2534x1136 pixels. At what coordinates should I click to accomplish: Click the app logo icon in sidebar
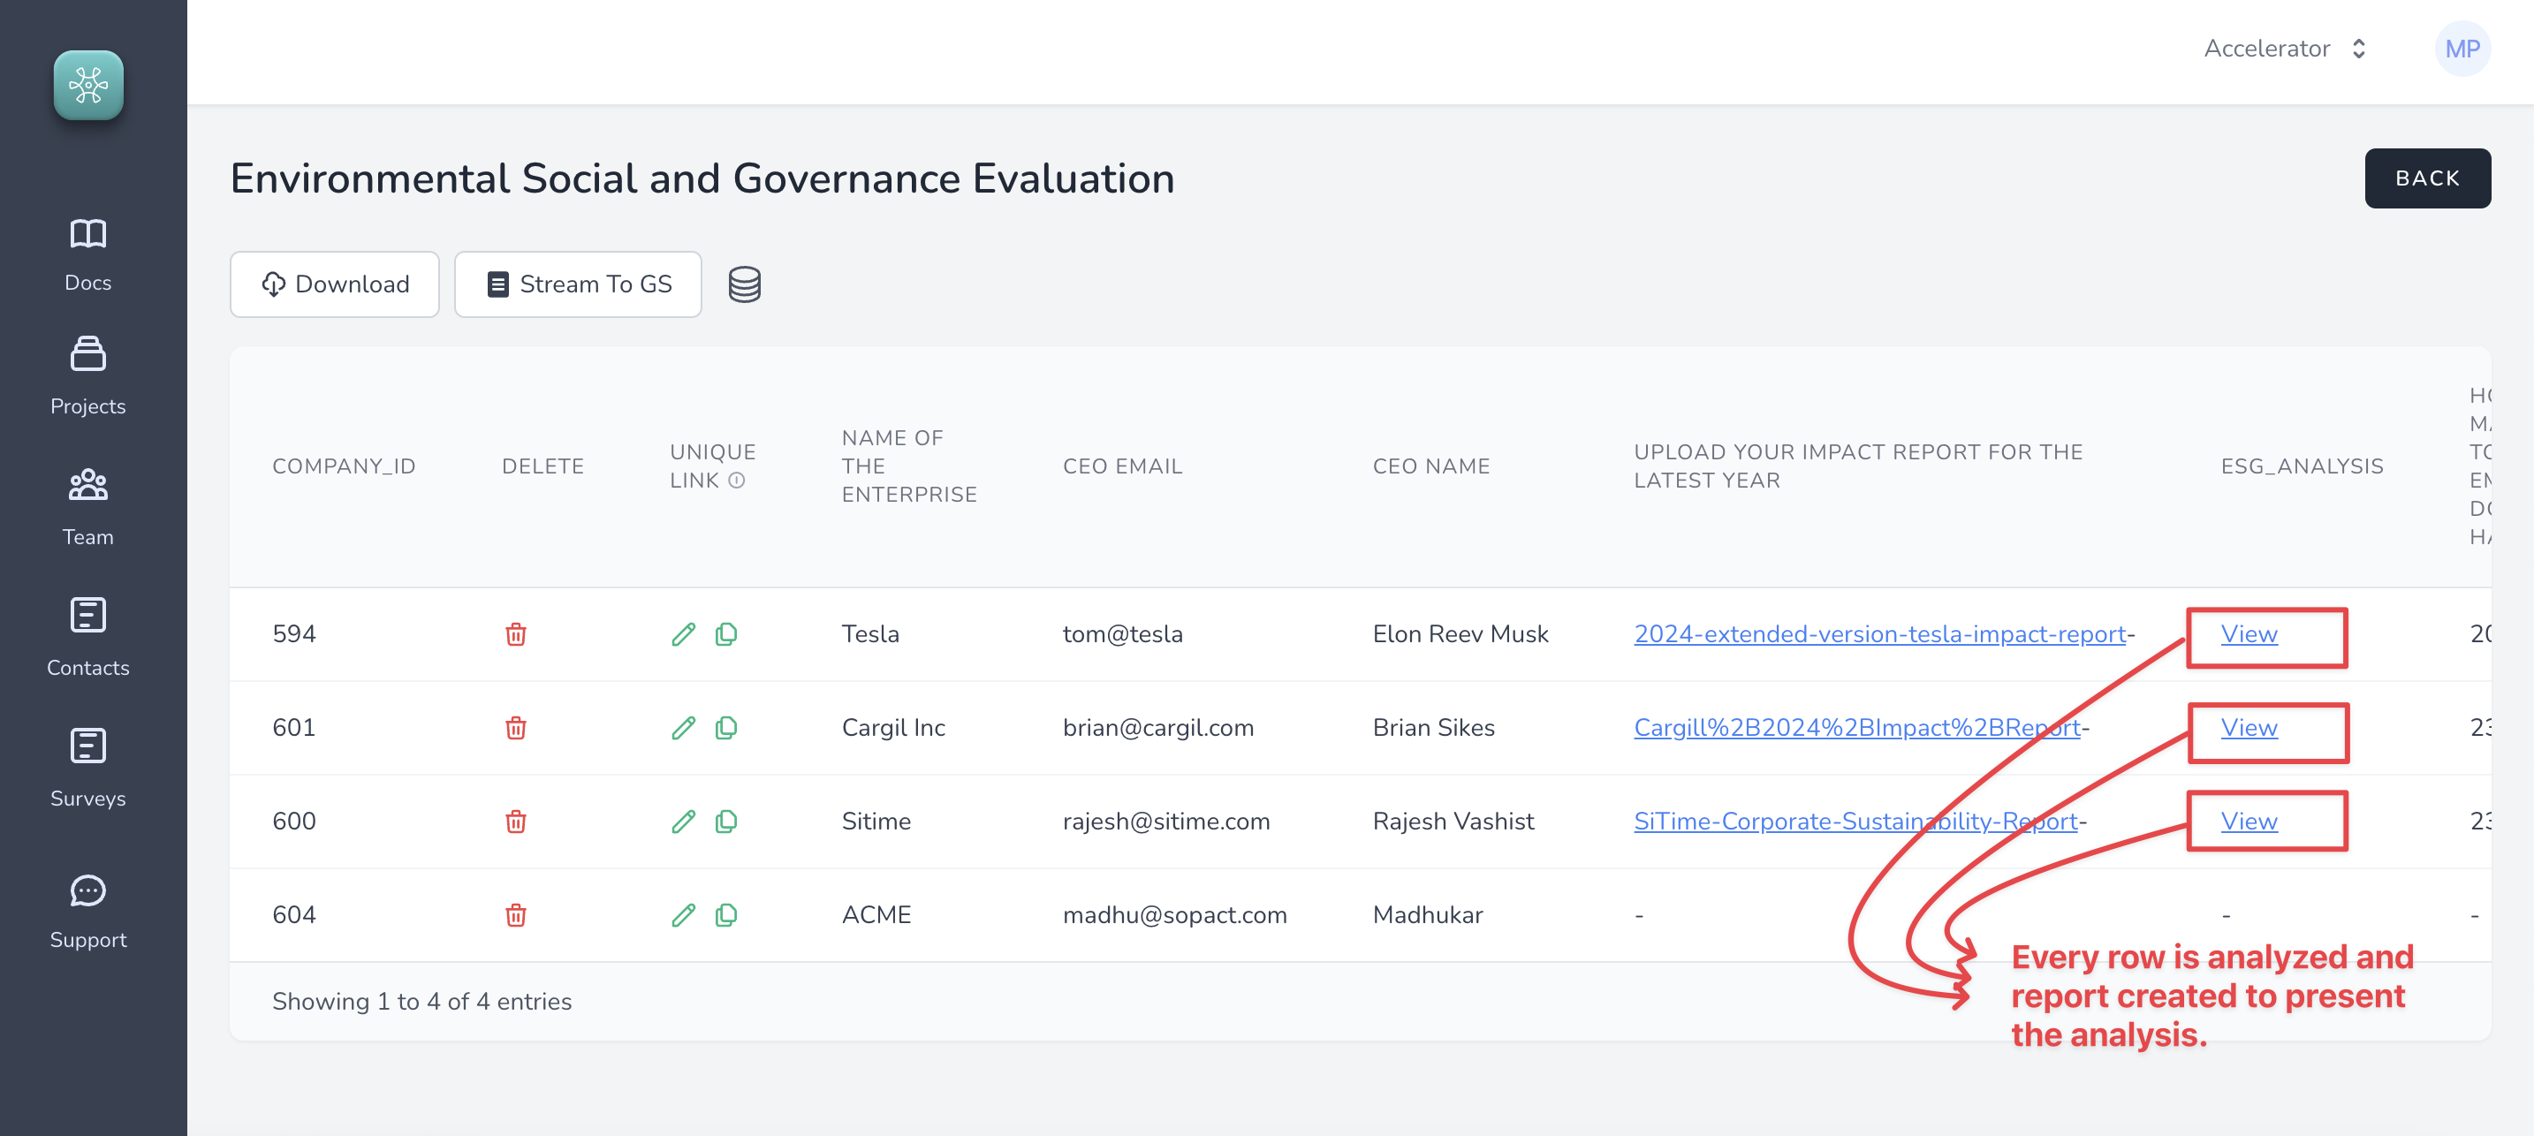[87, 85]
